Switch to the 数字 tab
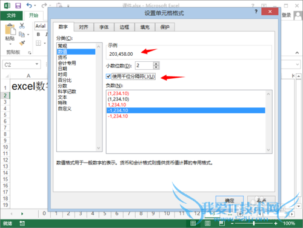Viewport: 303px width, 228px height. coord(63,27)
